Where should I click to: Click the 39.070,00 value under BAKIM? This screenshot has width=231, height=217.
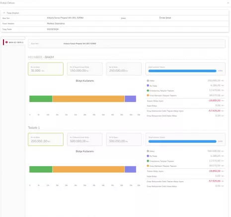point(215,96)
